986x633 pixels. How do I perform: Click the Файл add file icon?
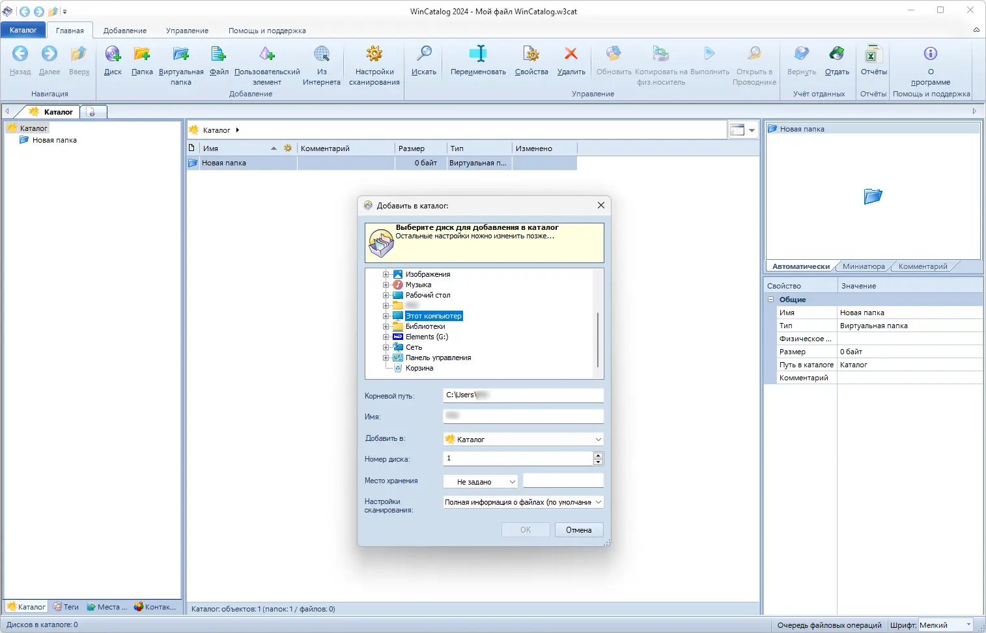[219, 53]
